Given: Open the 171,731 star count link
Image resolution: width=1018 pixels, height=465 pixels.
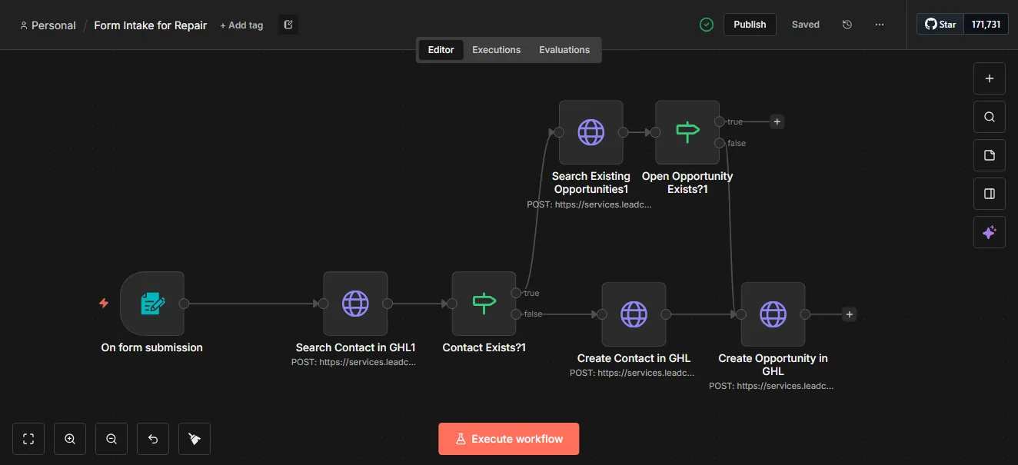Looking at the screenshot, I should tap(986, 25).
